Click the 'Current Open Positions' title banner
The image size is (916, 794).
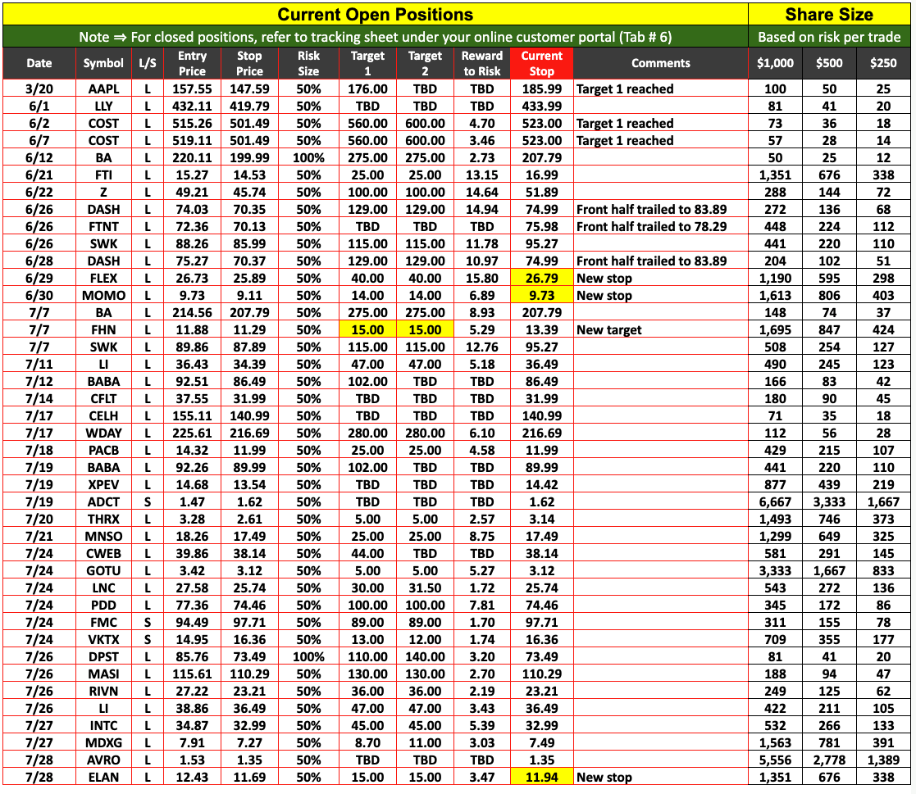(375, 14)
